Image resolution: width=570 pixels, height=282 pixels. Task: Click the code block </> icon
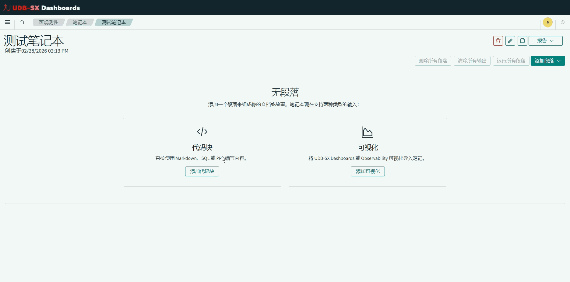tap(202, 132)
